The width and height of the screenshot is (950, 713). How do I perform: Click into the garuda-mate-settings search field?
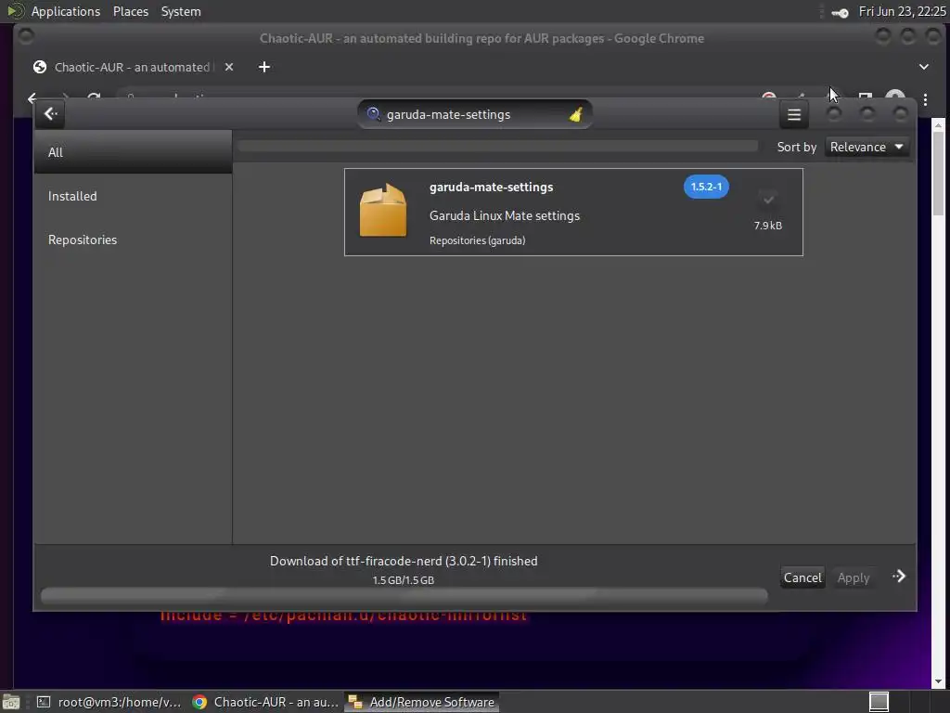[474, 114]
